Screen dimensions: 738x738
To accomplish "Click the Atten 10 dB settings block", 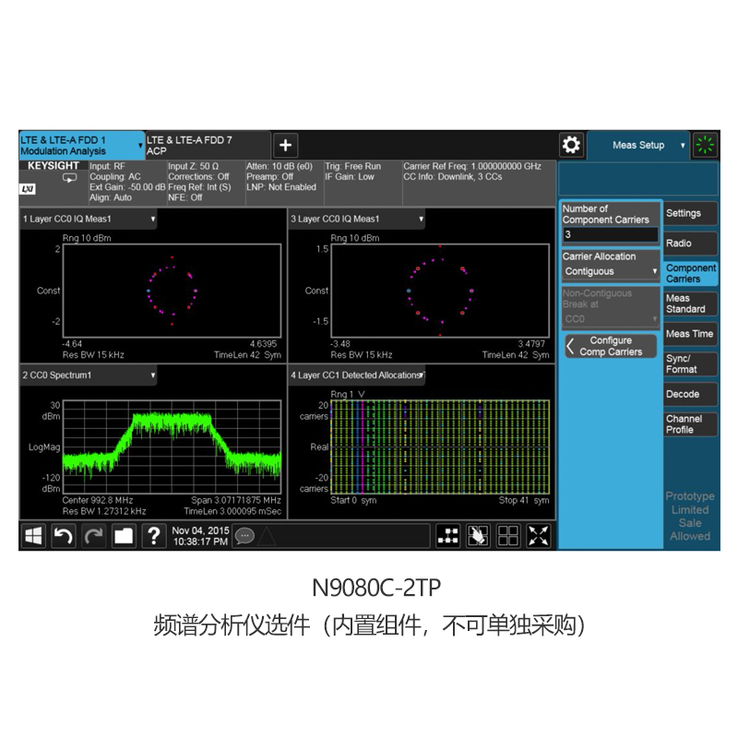I will tap(284, 182).
